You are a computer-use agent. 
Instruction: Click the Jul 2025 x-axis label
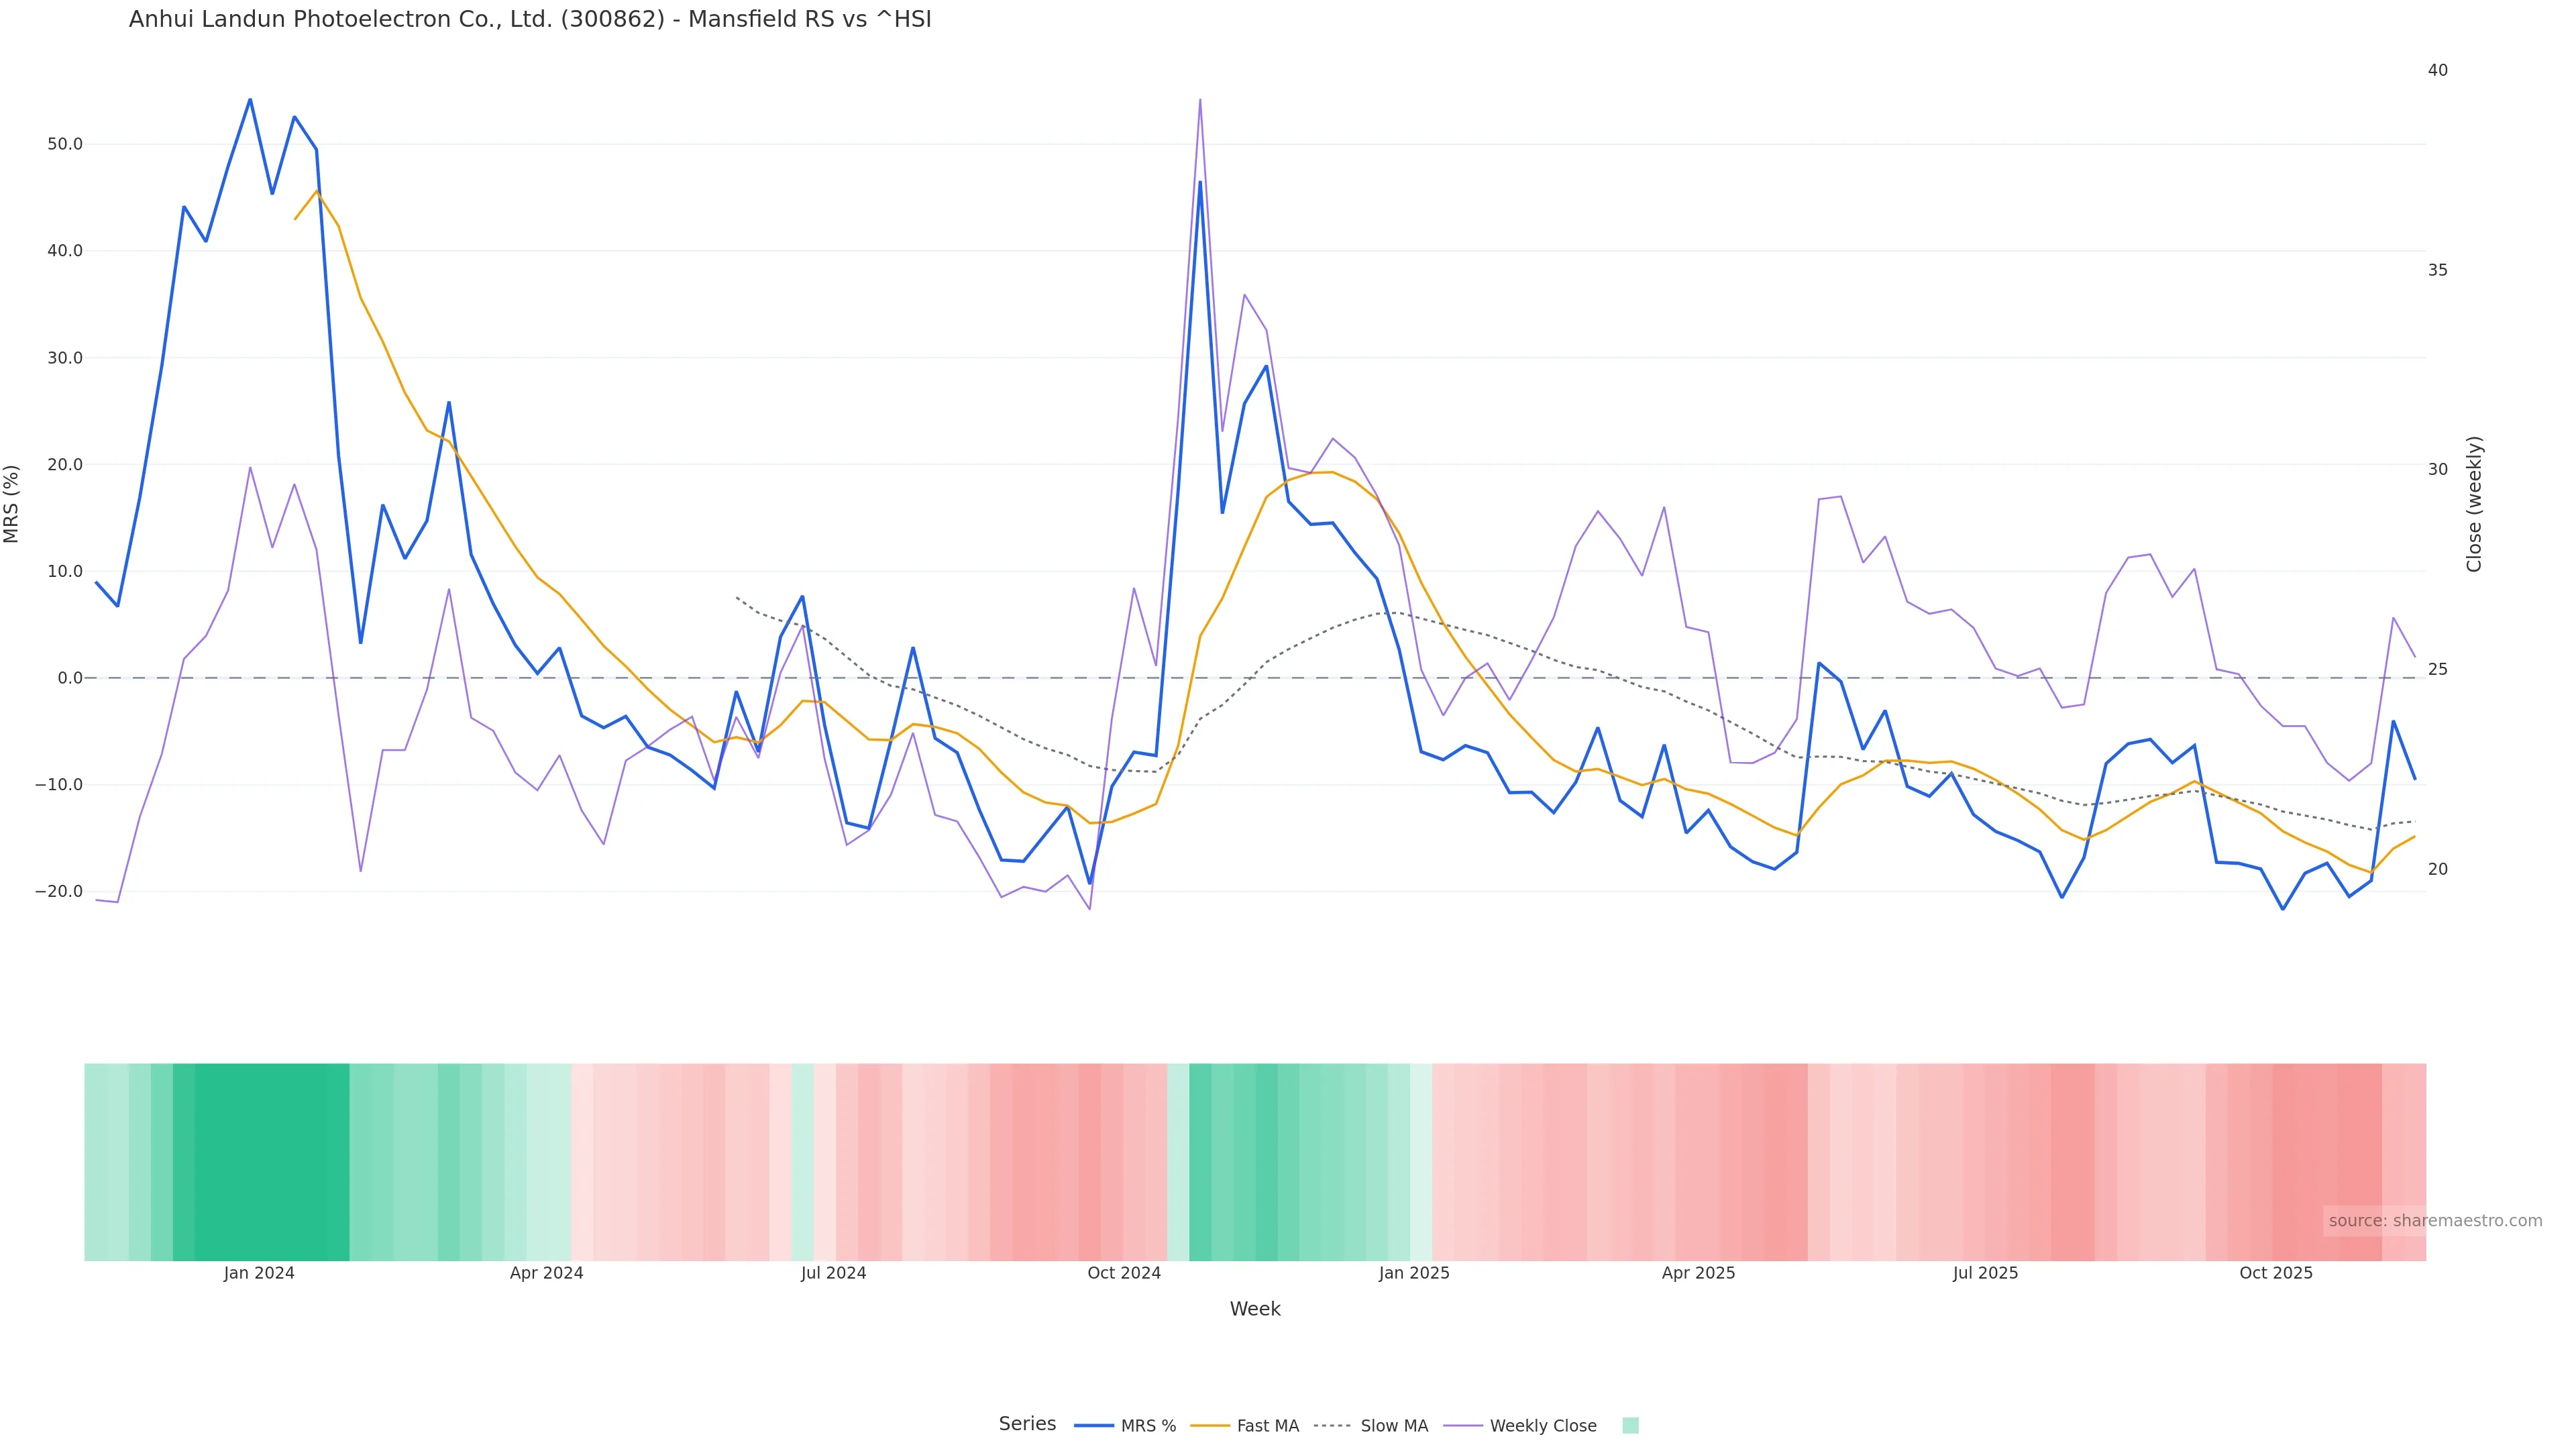tap(1985, 1273)
